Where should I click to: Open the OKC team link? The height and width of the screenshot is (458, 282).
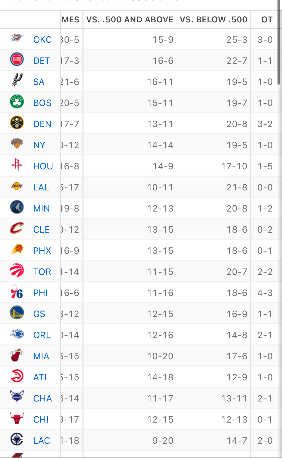(x=42, y=40)
